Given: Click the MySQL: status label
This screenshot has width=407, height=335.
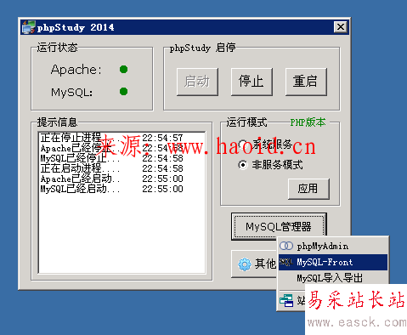Looking at the screenshot, I should click(x=71, y=92).
